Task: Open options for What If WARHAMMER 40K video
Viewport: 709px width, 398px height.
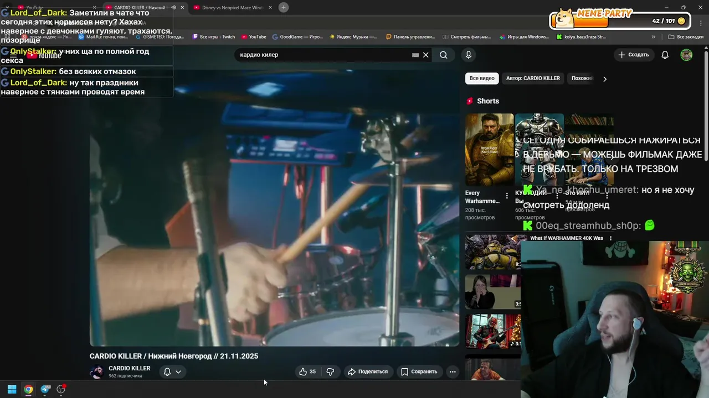Action: [x=610, y=238]
